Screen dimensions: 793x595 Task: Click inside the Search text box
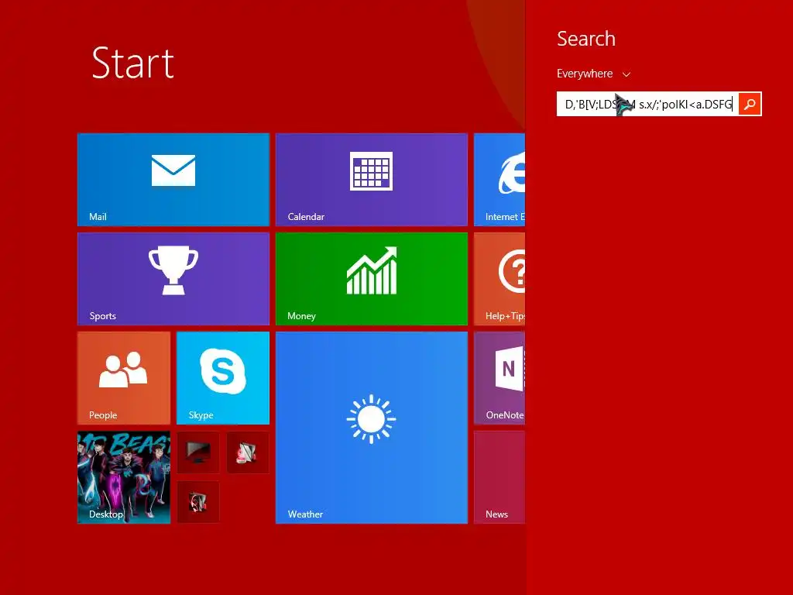[647, 105]
